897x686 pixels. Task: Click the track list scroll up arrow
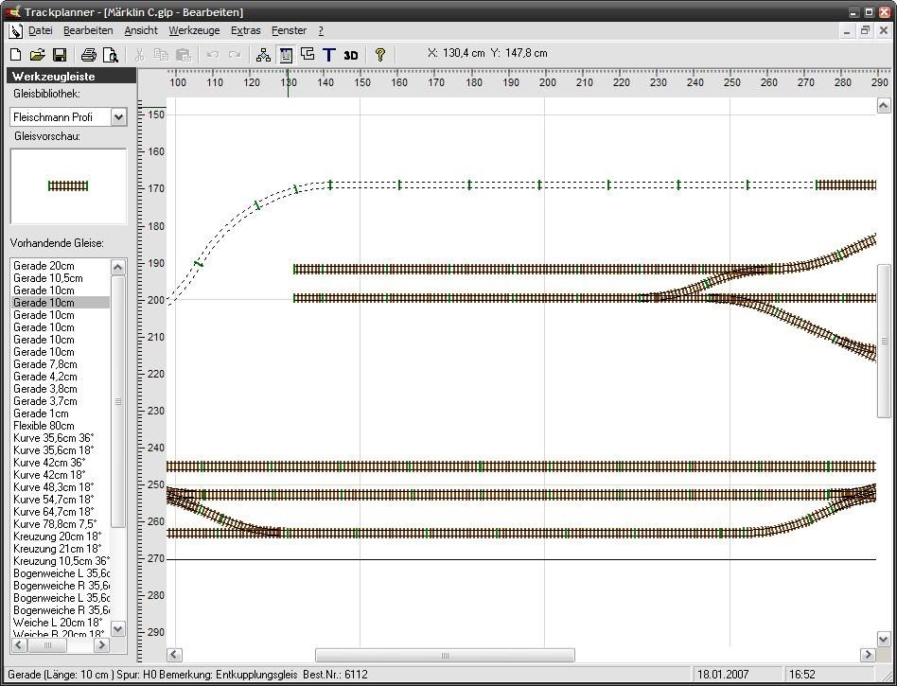118,267
